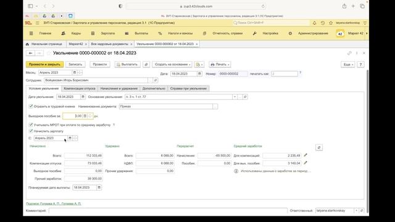
Task: Open the notifications bell icon
Action: pos(314,23)
